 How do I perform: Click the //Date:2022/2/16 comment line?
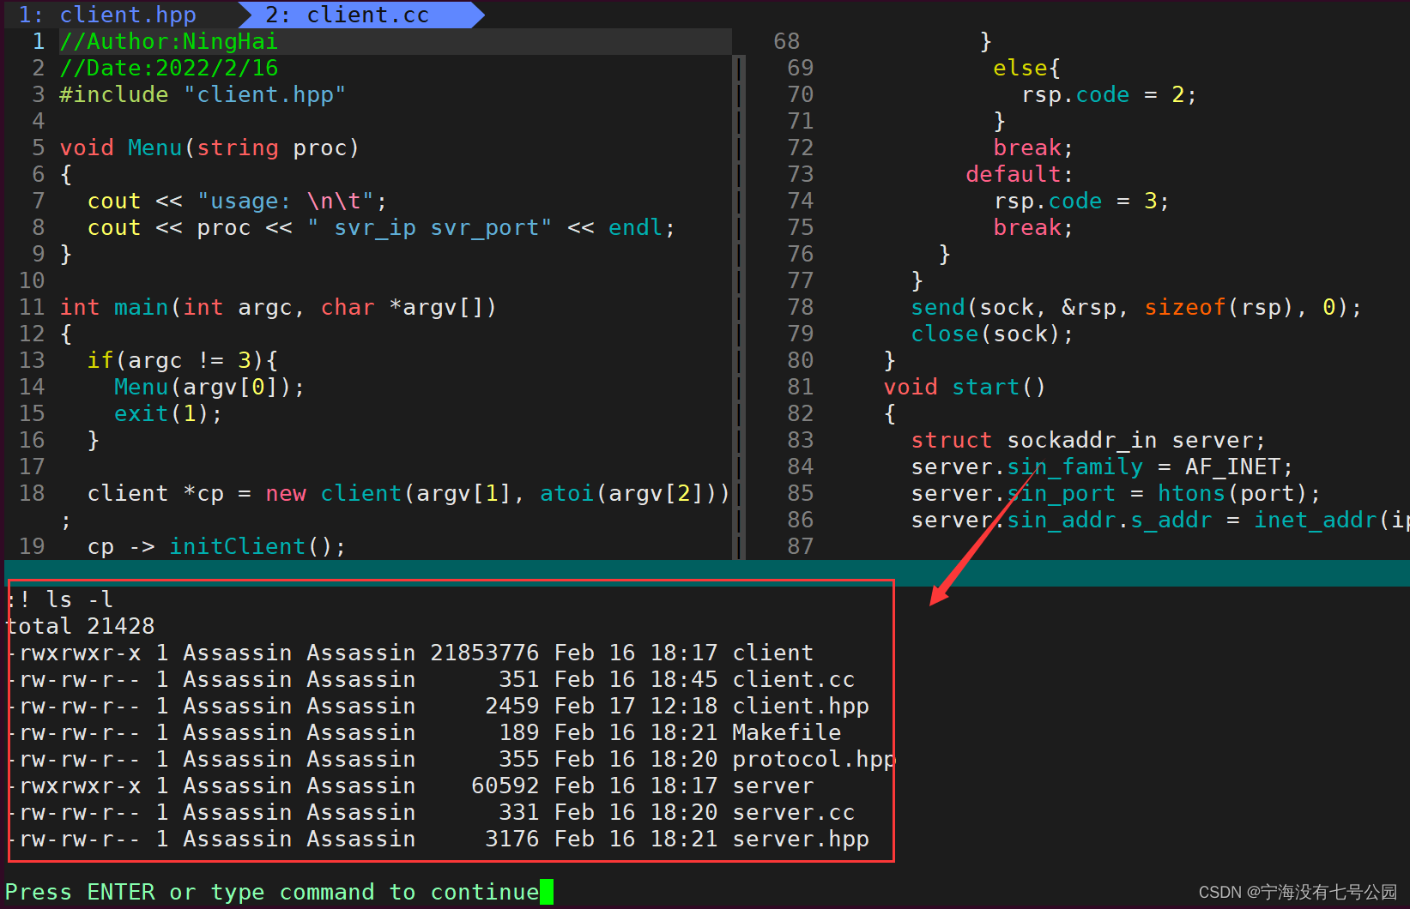tap(169, 68)
